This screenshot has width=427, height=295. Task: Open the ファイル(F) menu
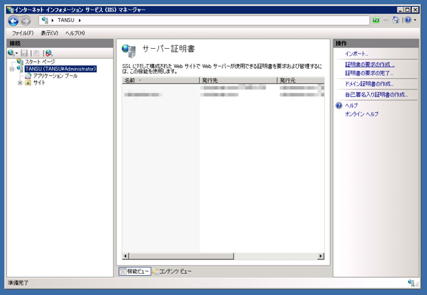tap(23, 33)
